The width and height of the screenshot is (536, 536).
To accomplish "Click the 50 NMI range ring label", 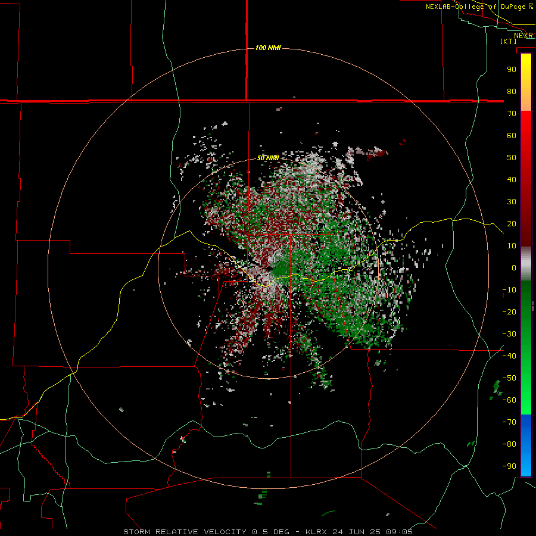I will pyautogui.click(x=268, y=158).
